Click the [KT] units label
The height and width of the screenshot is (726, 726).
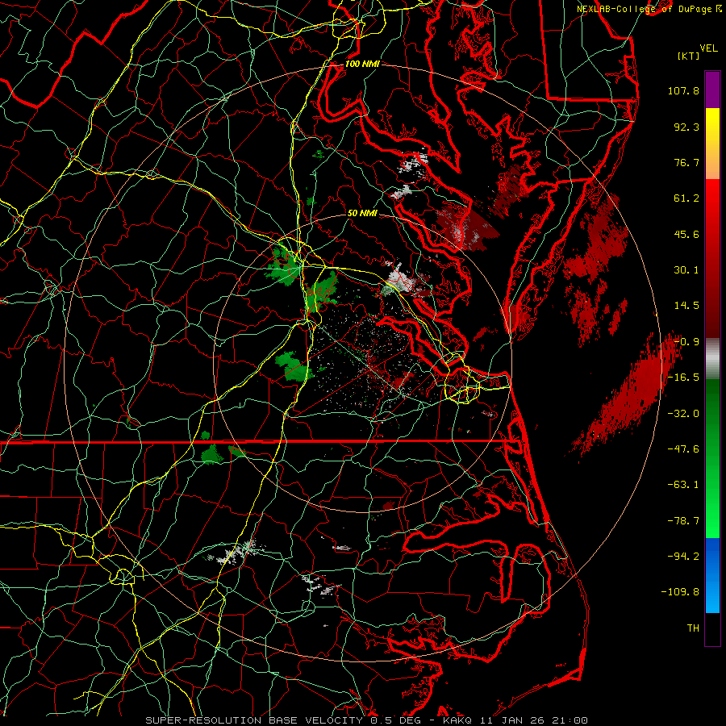point(689,56)
